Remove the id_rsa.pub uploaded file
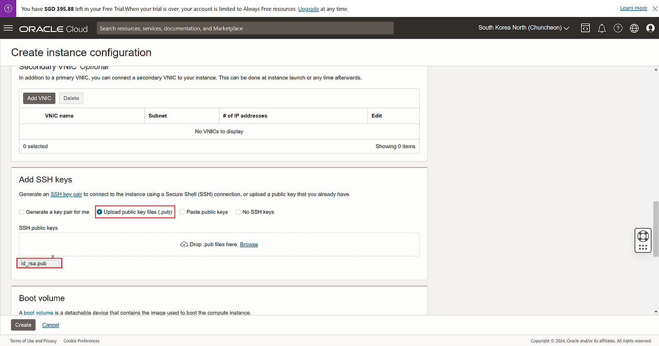This screenshot has height=346, width=659. click(x=53, y=256)
